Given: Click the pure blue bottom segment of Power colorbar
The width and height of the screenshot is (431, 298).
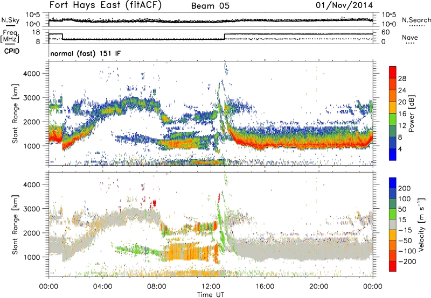Looking at the screenshot, I should (393, 154).
